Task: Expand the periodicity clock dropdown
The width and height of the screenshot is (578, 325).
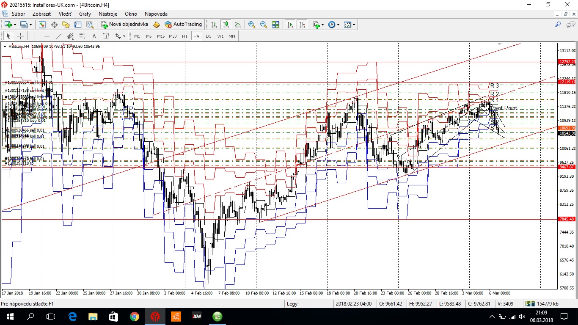Action: (338, 25)
